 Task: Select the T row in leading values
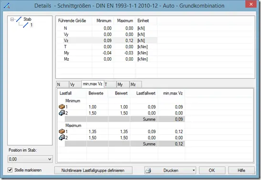[x=107, y=47]
